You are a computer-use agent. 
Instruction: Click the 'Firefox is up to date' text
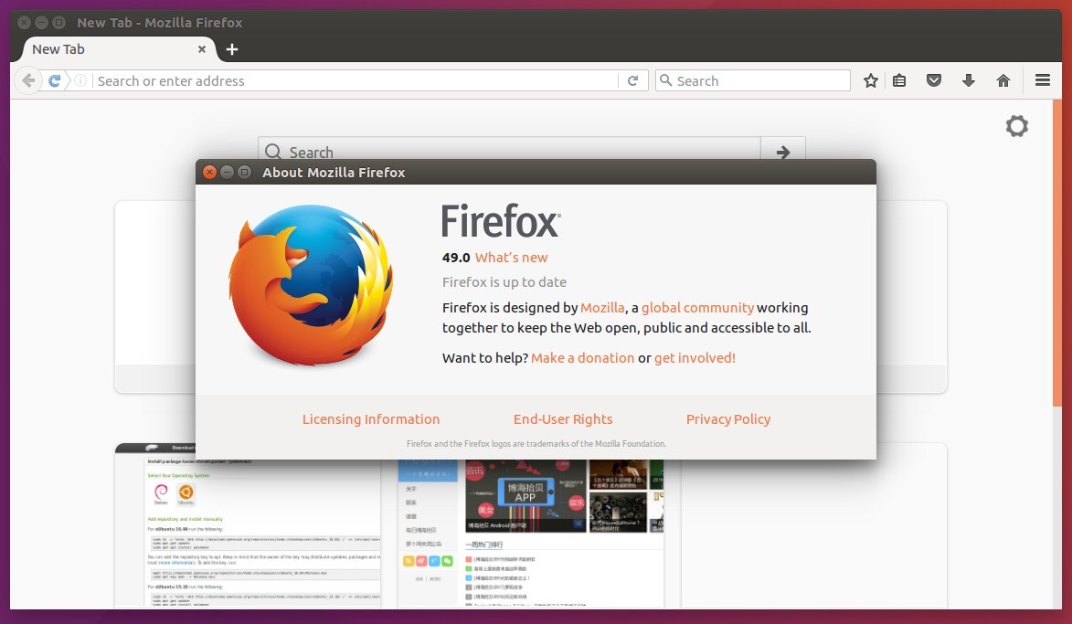(x=504, y=282)
